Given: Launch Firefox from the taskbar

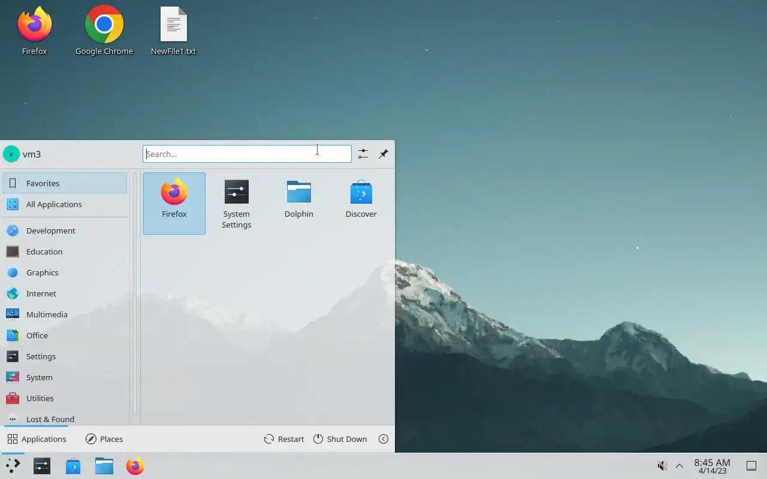Looking at the screenshot, I should [135, 466].
